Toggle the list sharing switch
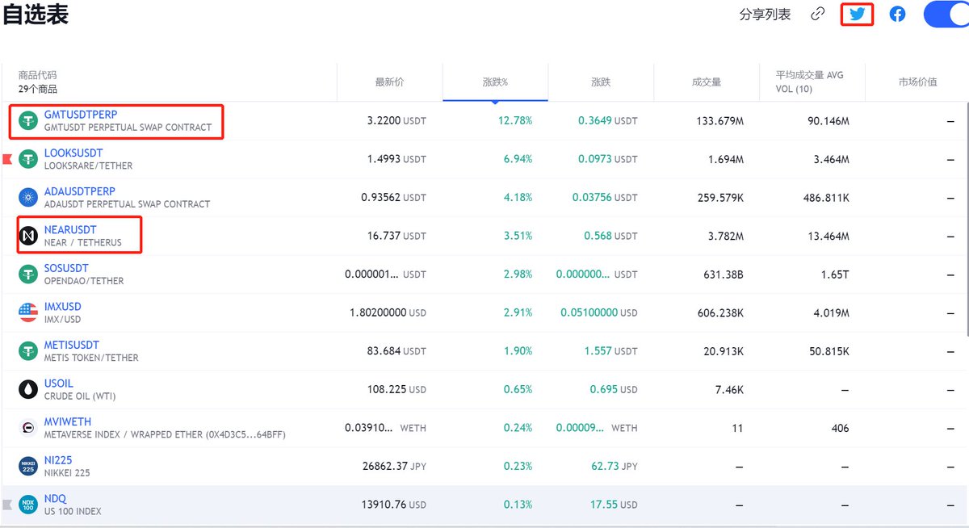Image resolution: width=969 pixels, height=528 pixels. coord(946,14)
